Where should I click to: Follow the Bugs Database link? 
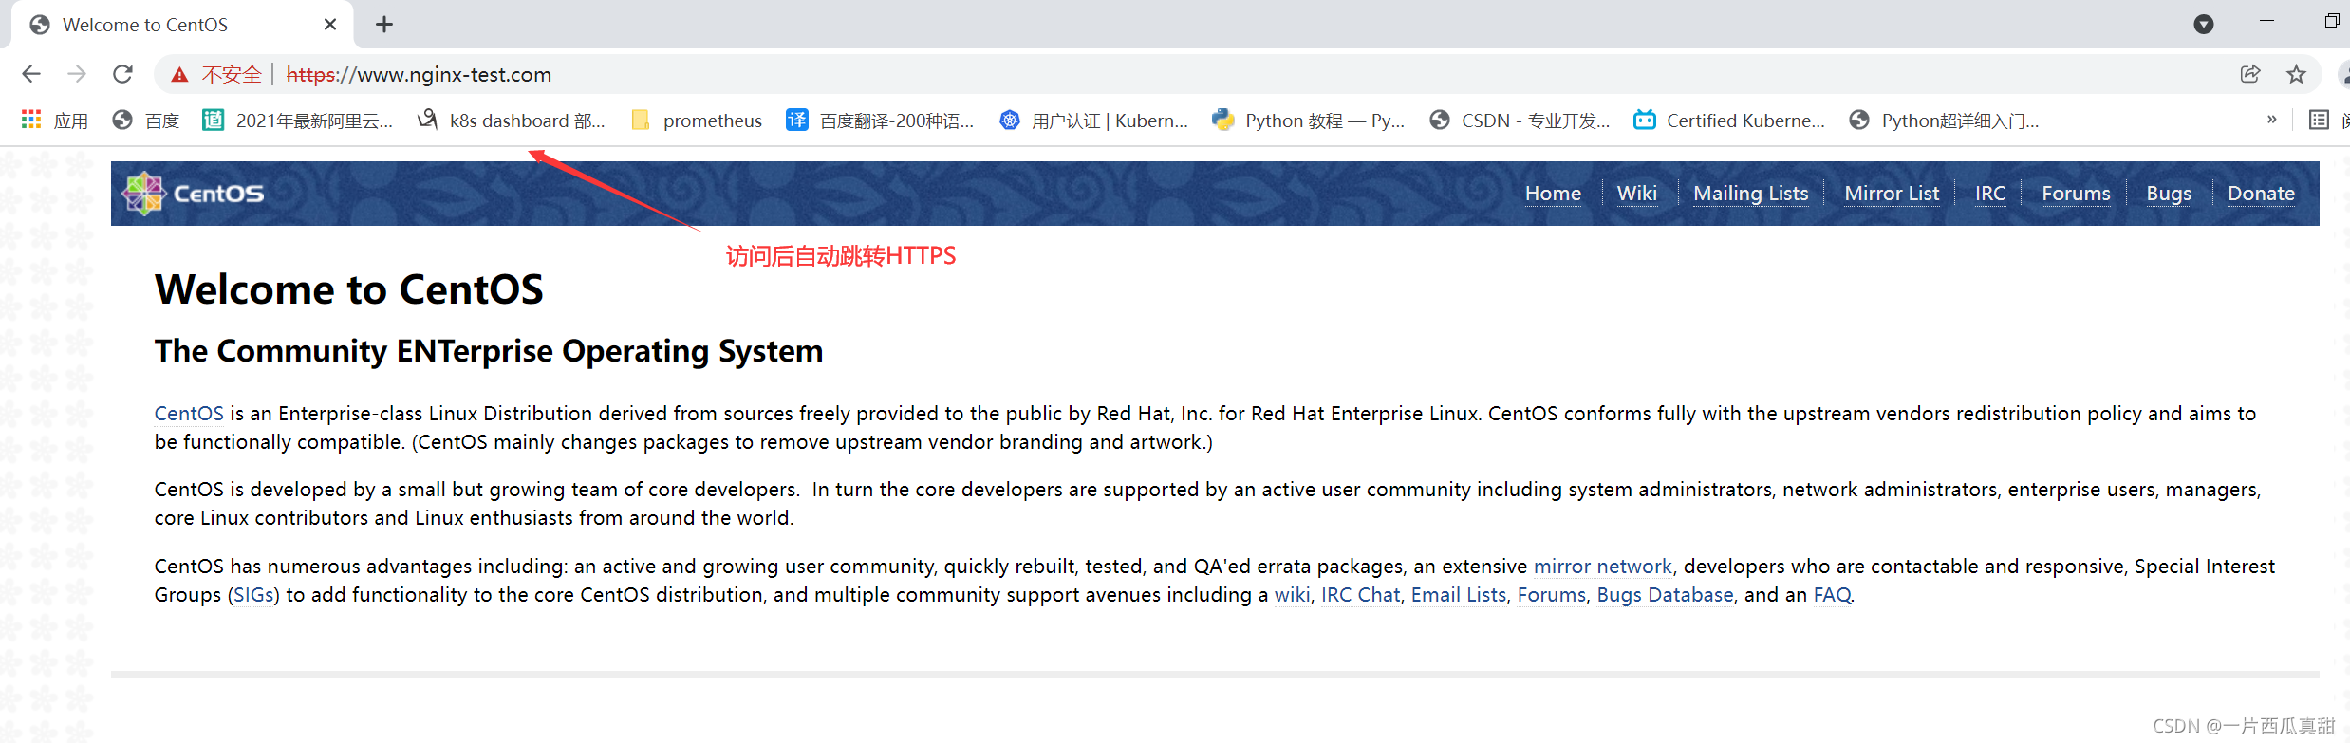[x=1665, y=595]
